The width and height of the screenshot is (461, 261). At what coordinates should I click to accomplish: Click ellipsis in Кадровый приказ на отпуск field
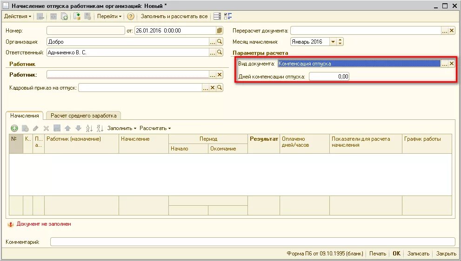[x=206, y=87]
